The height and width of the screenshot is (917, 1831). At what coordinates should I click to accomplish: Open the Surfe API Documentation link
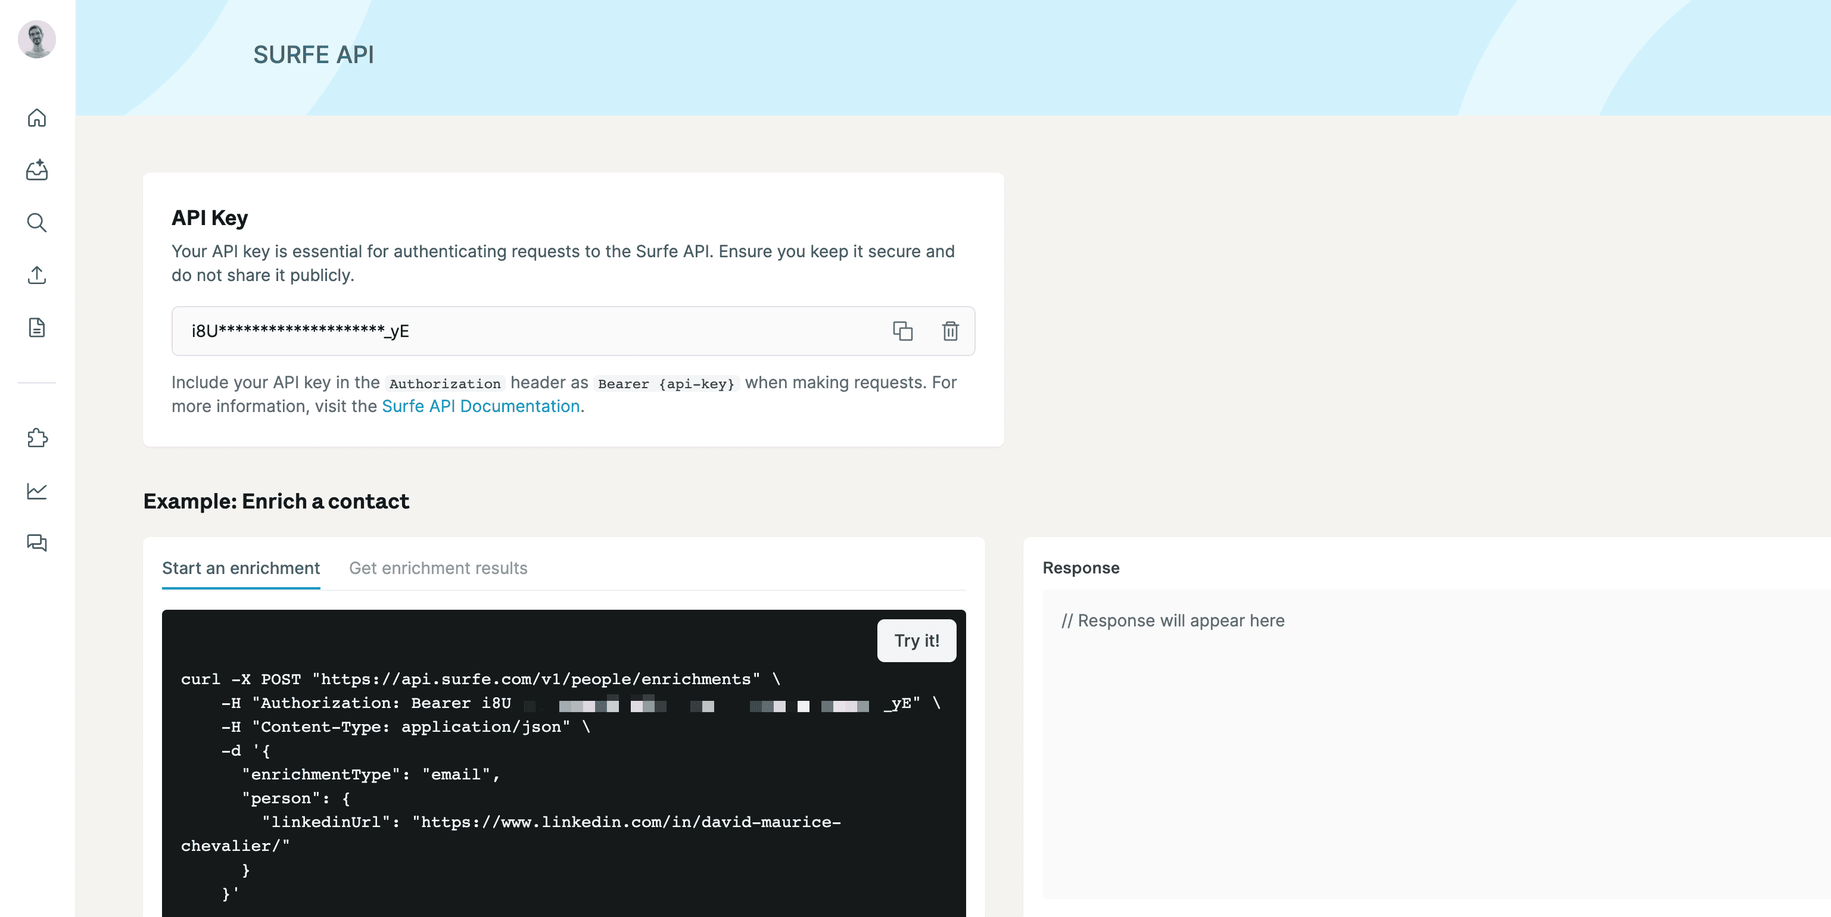pyautogui.click(x=481, y=406)
